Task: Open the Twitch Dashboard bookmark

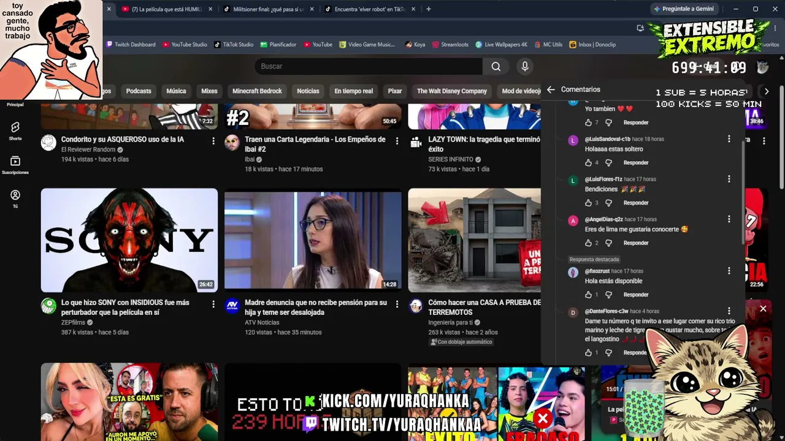Action: point(131,45)
